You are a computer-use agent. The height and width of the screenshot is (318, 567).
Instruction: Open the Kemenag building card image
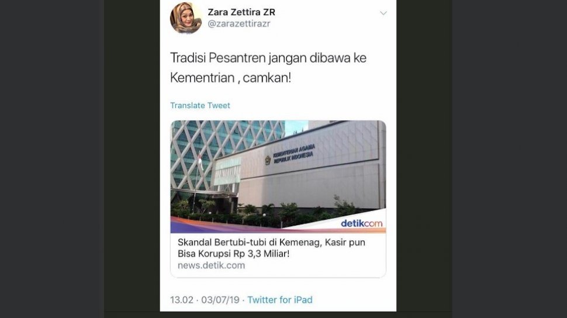[x=278, y=177]
